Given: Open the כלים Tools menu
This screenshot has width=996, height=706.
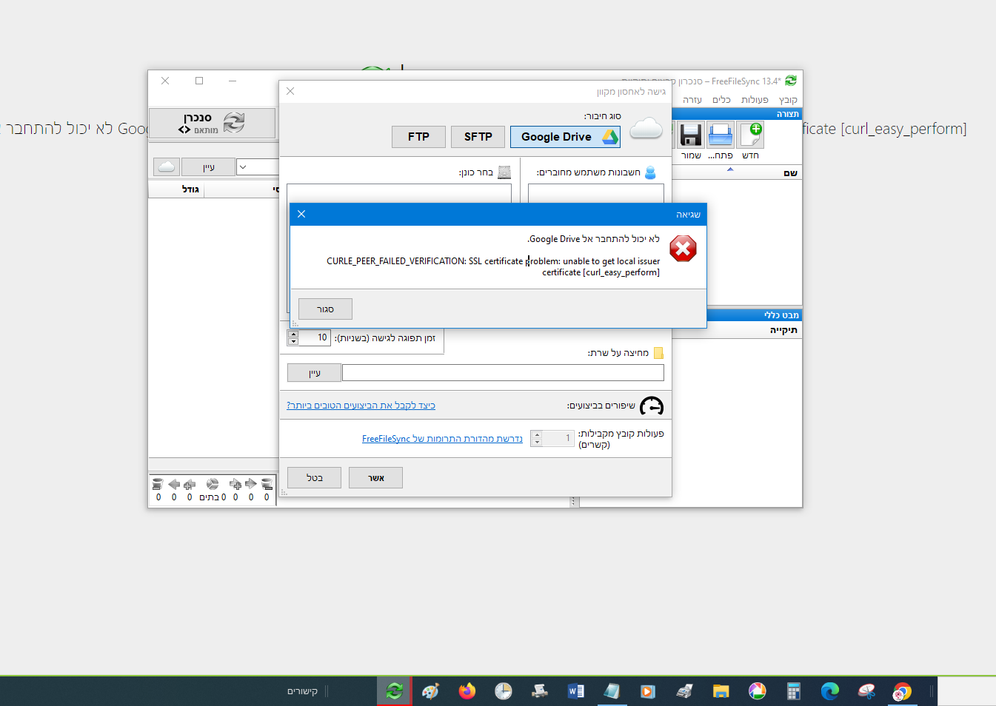Looking at the screenshot, I should point(721,100).
